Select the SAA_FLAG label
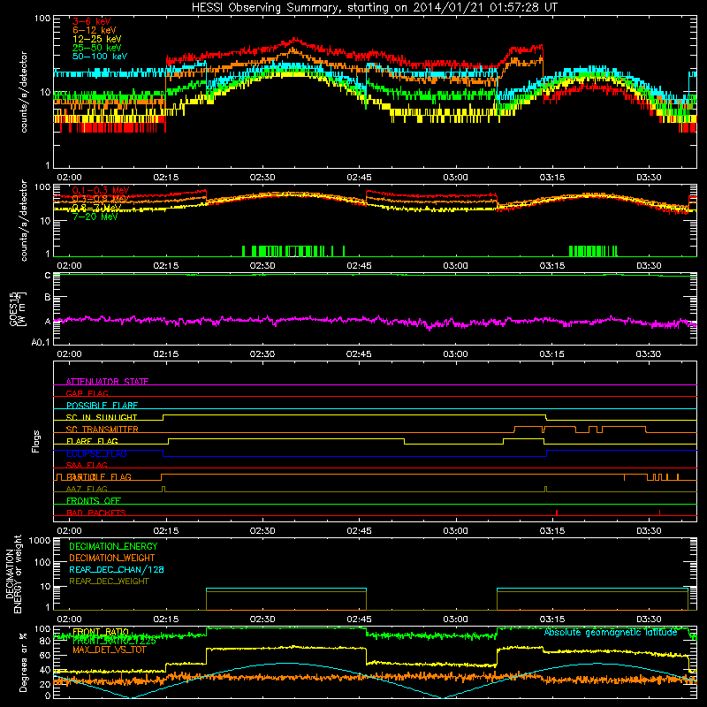Screen dimensions: 707x707 [x=87, y=465]
